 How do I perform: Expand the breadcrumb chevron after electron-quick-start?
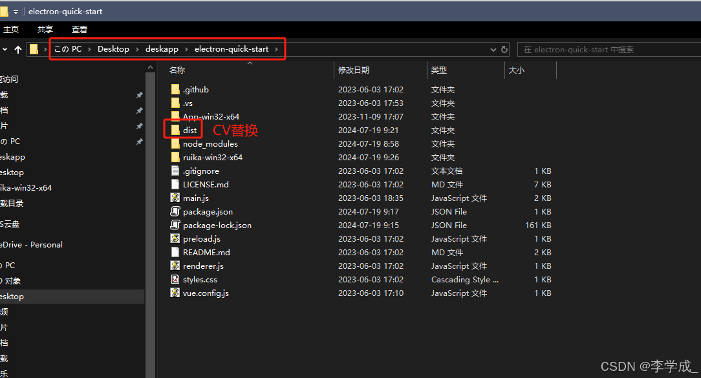pos(275,49)
